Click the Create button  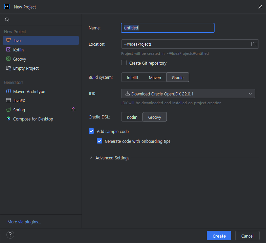pos(219,236)
